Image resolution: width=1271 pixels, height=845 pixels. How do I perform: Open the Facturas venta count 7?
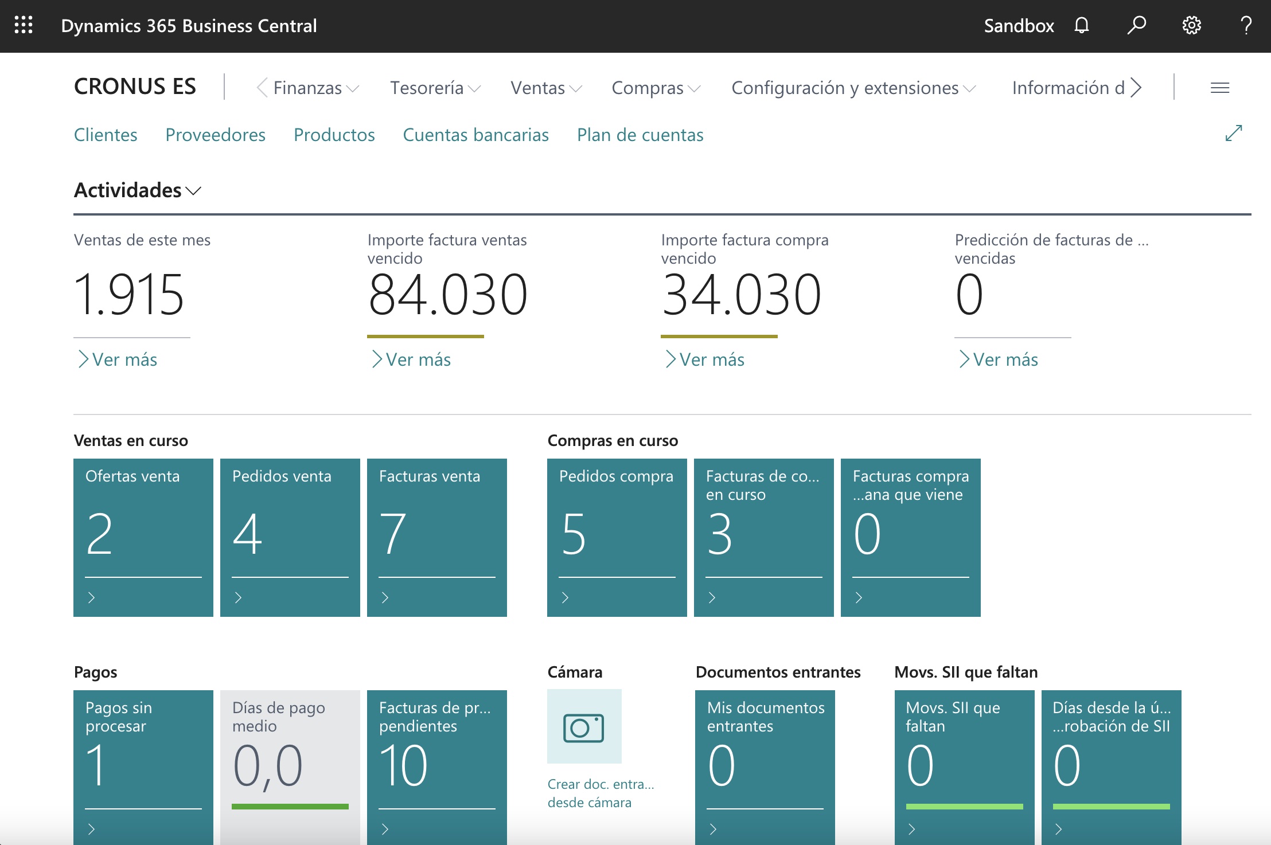point(393,534)
